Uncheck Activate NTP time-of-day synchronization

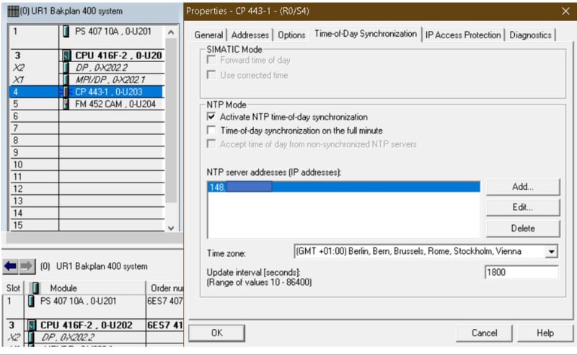point(211,117)
